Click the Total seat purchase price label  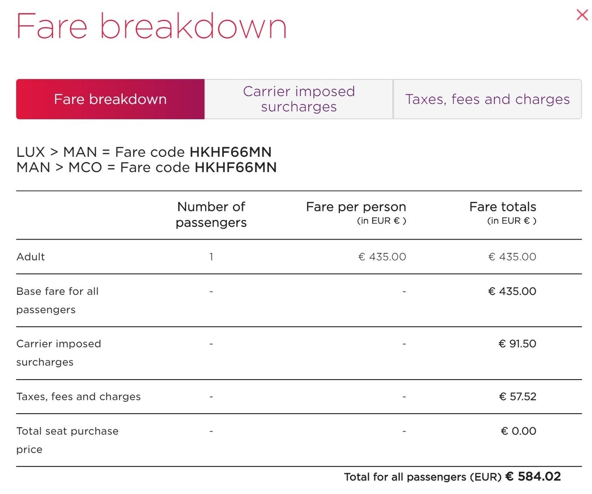(67, 440)
